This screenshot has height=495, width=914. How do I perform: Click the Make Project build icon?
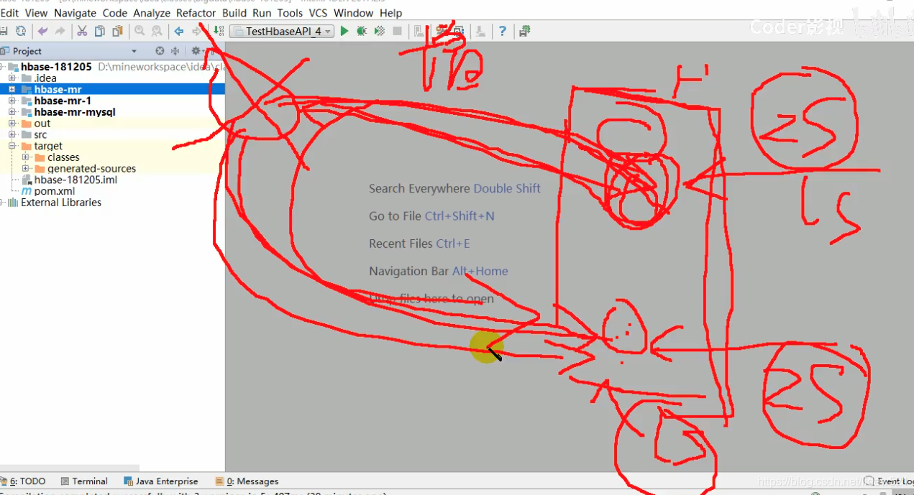(219, 31)
